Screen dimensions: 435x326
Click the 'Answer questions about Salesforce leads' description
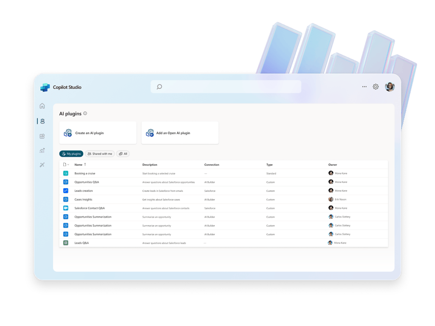[164, 243]
